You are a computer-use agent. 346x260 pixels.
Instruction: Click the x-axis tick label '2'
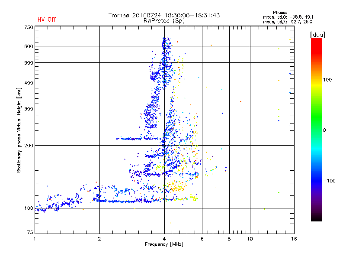click(99, 239)
